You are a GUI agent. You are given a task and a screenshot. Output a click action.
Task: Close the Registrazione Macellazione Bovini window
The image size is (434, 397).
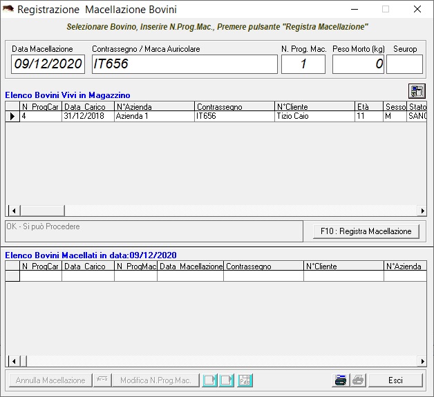(x=417, y=9)
